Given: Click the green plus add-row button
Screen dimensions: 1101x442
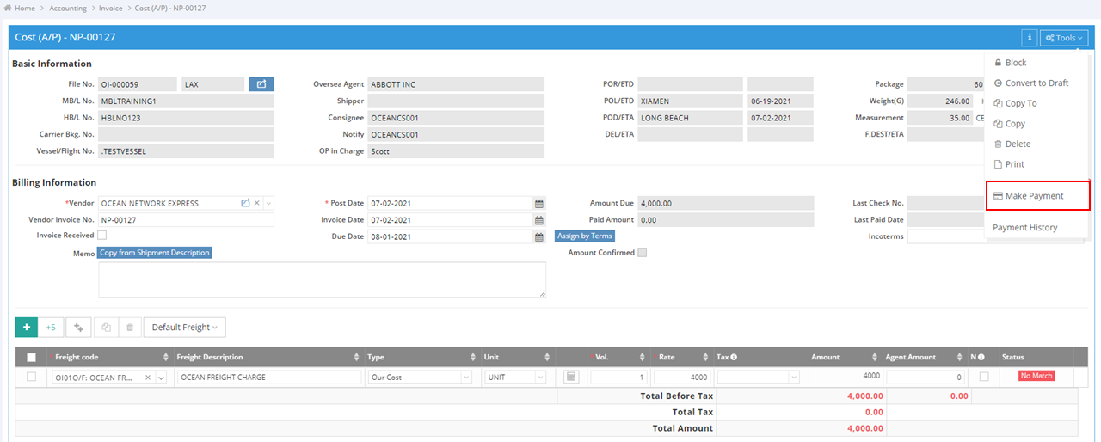Looking at the screenshot, I should coord(27,328).
